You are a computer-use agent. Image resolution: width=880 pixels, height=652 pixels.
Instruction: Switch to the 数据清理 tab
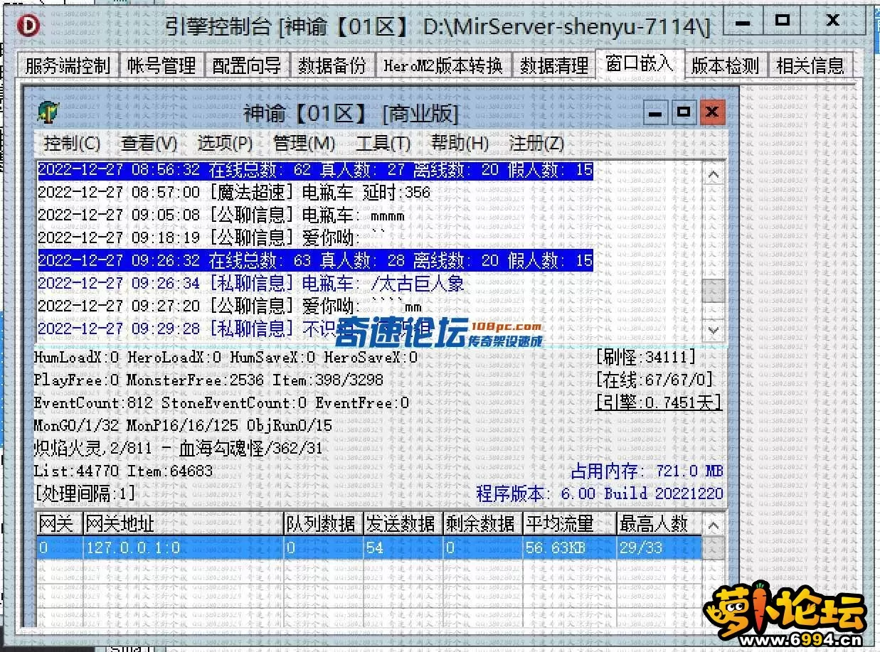click(554, 66)
